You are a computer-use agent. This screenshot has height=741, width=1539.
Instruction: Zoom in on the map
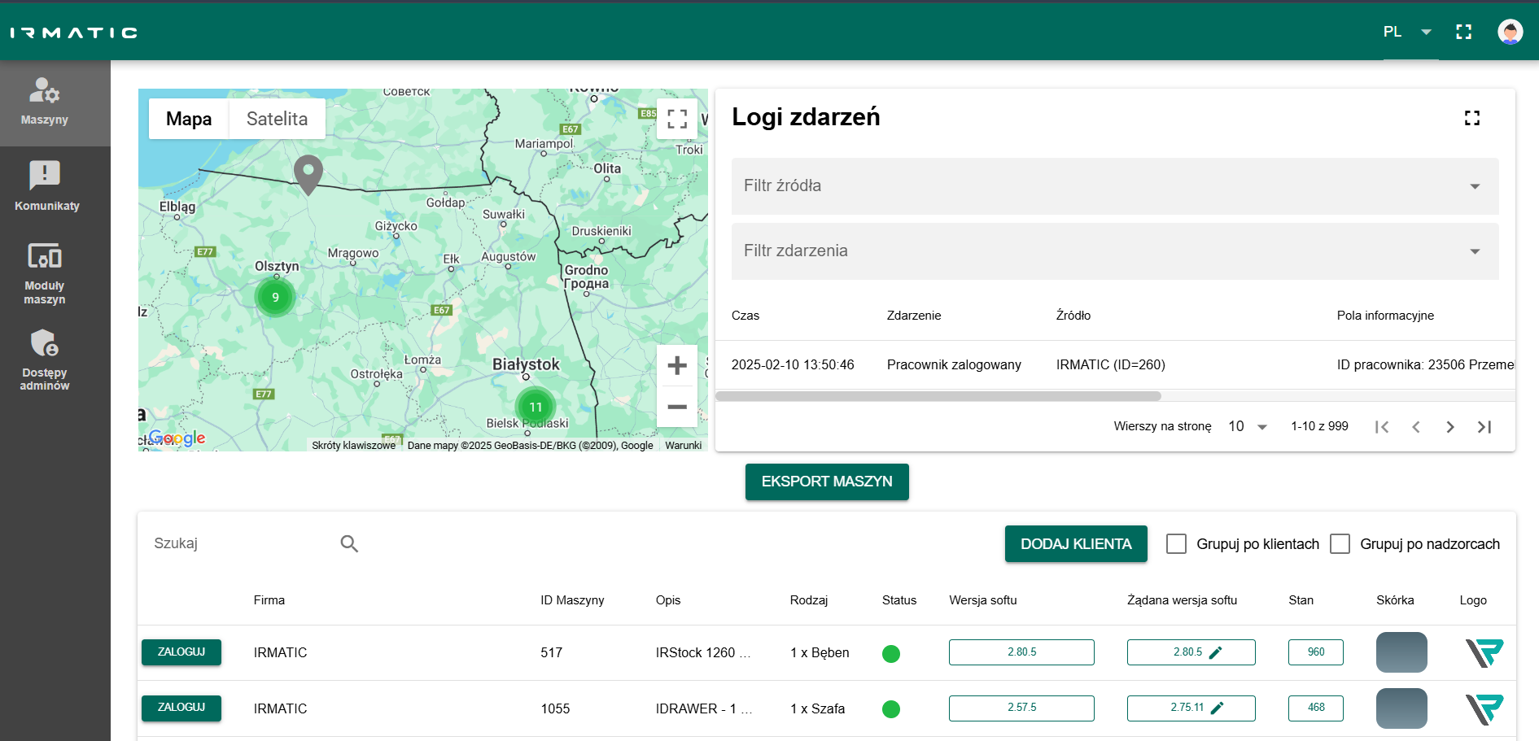tap(677, 366)
